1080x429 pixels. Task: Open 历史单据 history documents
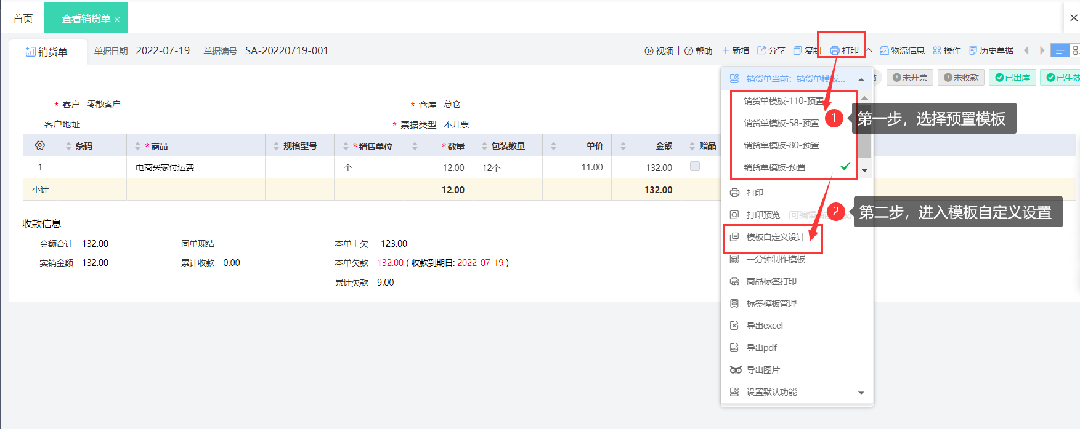click(991, 50)
